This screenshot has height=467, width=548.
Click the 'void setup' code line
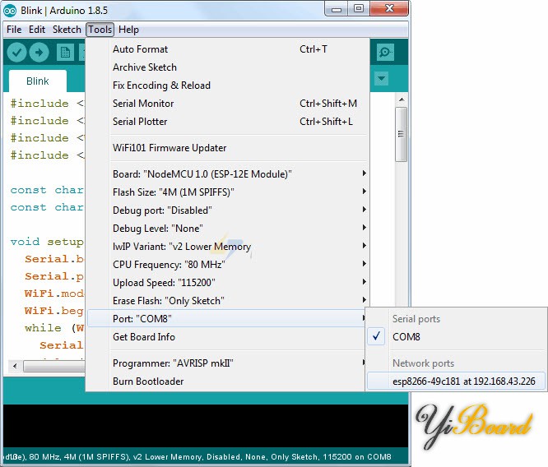point(47,242)
